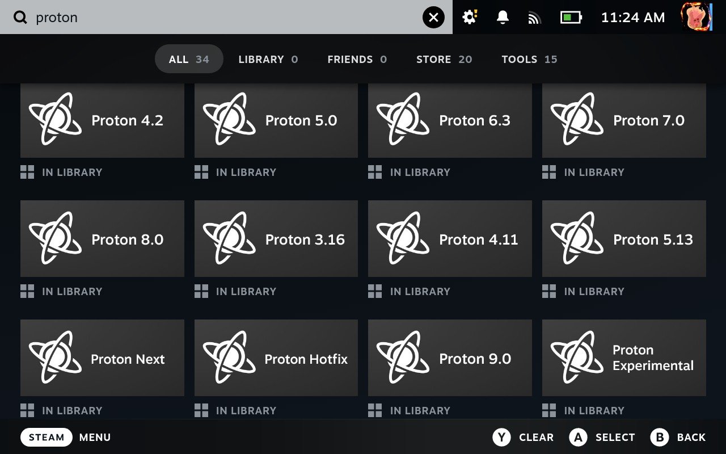Select the Proton Hotfix tile
The height and width of the screenshot is (454, 726).
276,358
